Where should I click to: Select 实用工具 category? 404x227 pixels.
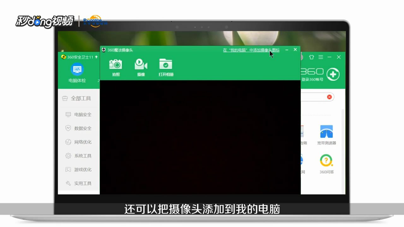79,183
